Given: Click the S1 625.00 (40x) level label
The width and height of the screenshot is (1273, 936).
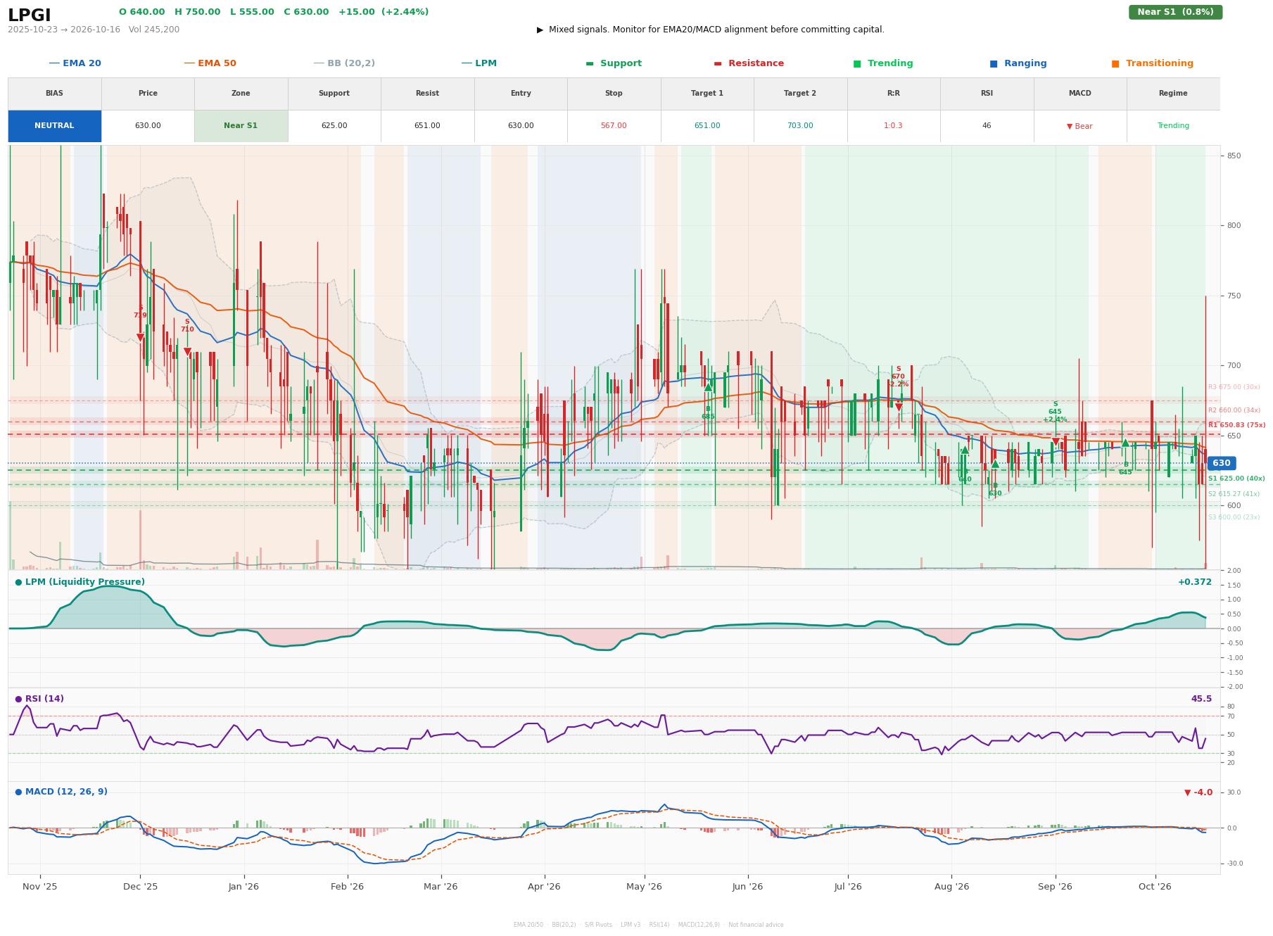Looking at the screenshot, I should pyautogui.click(x=1236, y=479).
